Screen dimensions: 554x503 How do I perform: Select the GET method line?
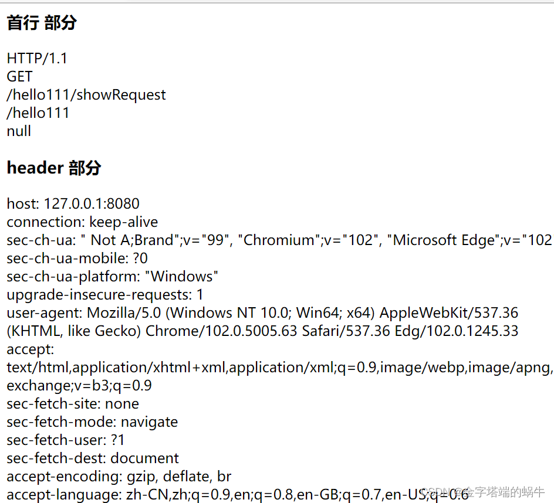tap(20, 77)
